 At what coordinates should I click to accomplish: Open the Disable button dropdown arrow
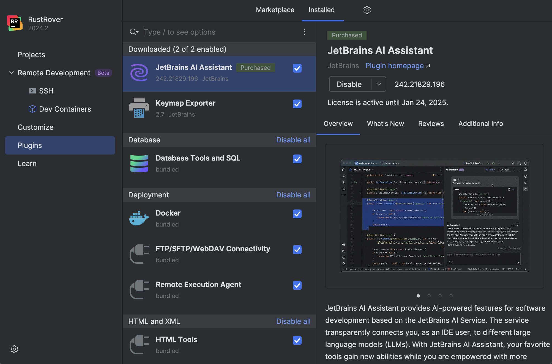coord(379,84)
